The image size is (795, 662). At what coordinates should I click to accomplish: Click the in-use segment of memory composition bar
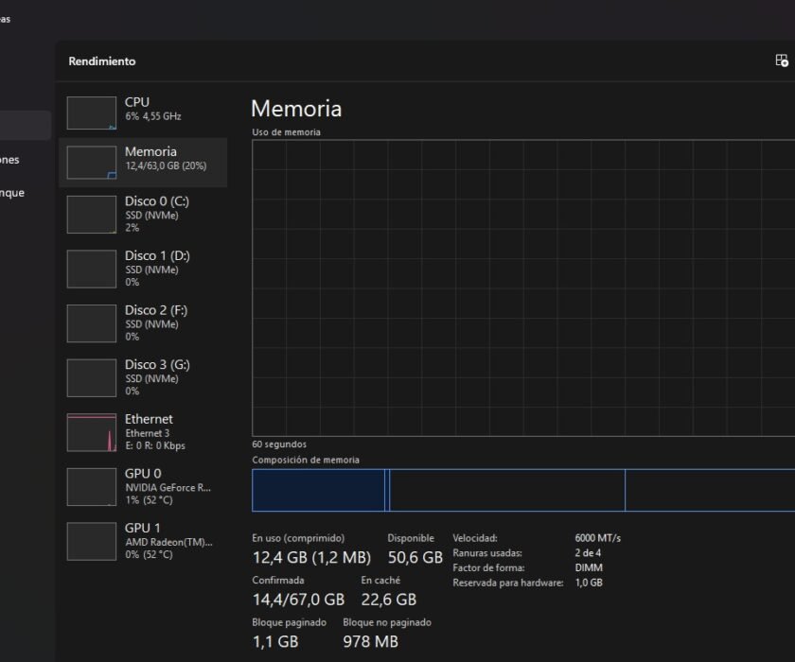[x=318, y=490]
